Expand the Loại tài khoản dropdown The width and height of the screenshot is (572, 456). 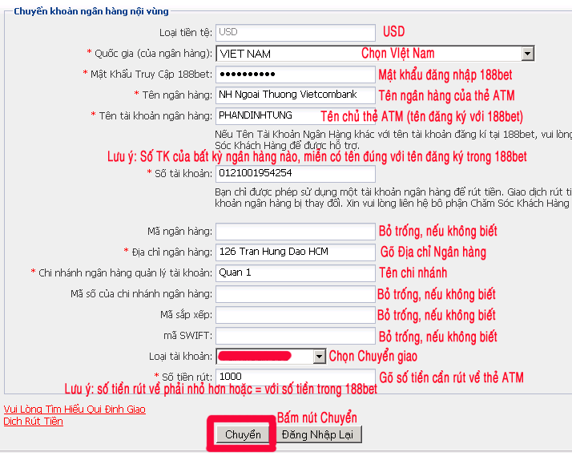[x=319, y=357]
